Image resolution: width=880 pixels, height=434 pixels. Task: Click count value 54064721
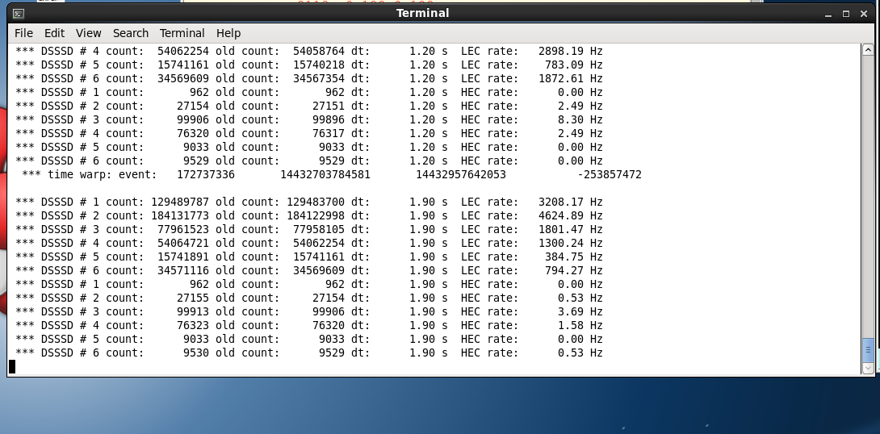[183, 243]
